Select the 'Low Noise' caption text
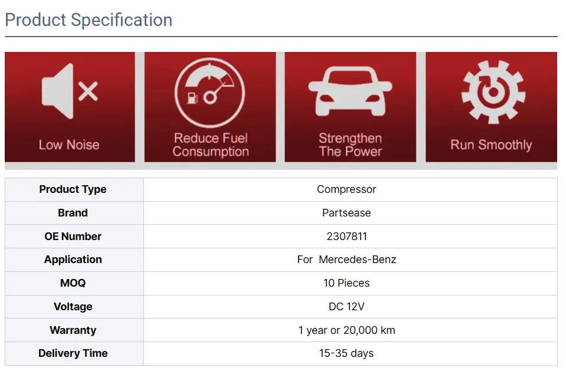The height and width of the screenshot is (371, 566). point(69,145)
